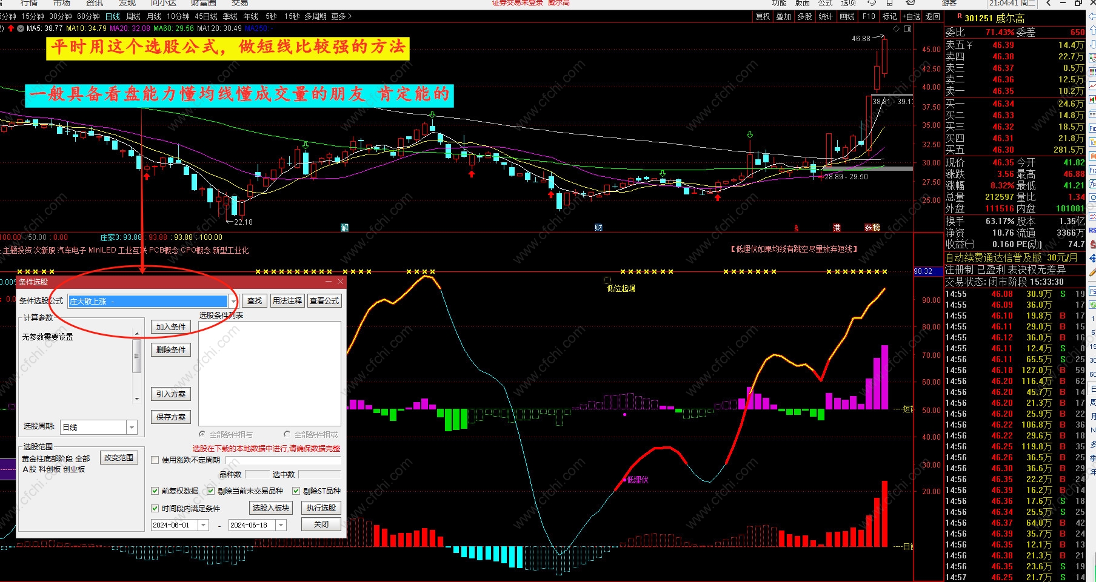Select the 全部条件相或 radio button
The image size is (1096, 582).
287,434
